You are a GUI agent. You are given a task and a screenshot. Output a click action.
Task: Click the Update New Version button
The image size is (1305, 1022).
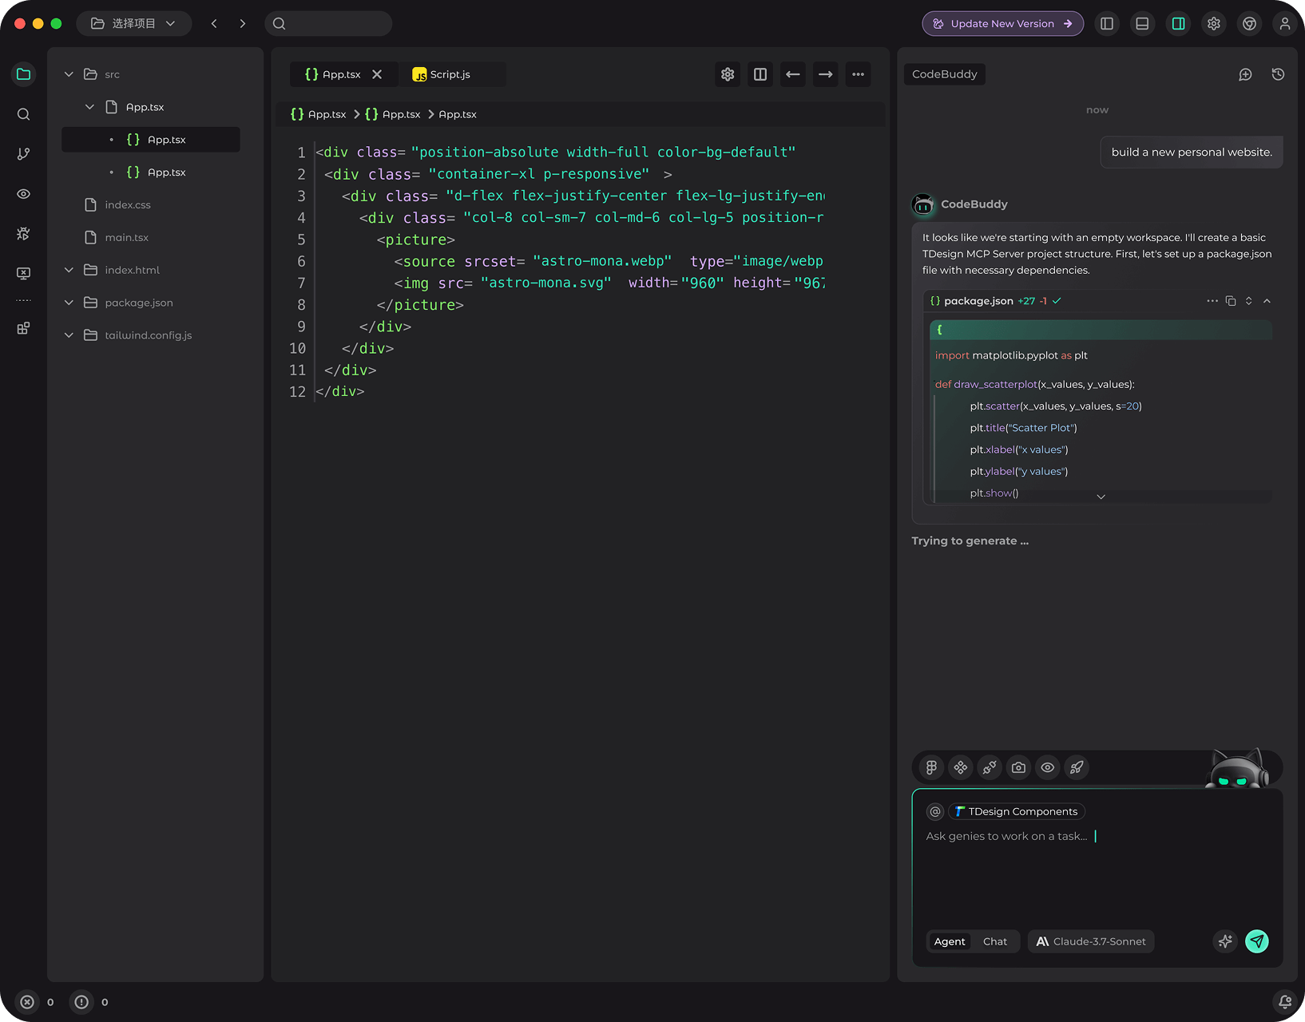[1002, 23]
